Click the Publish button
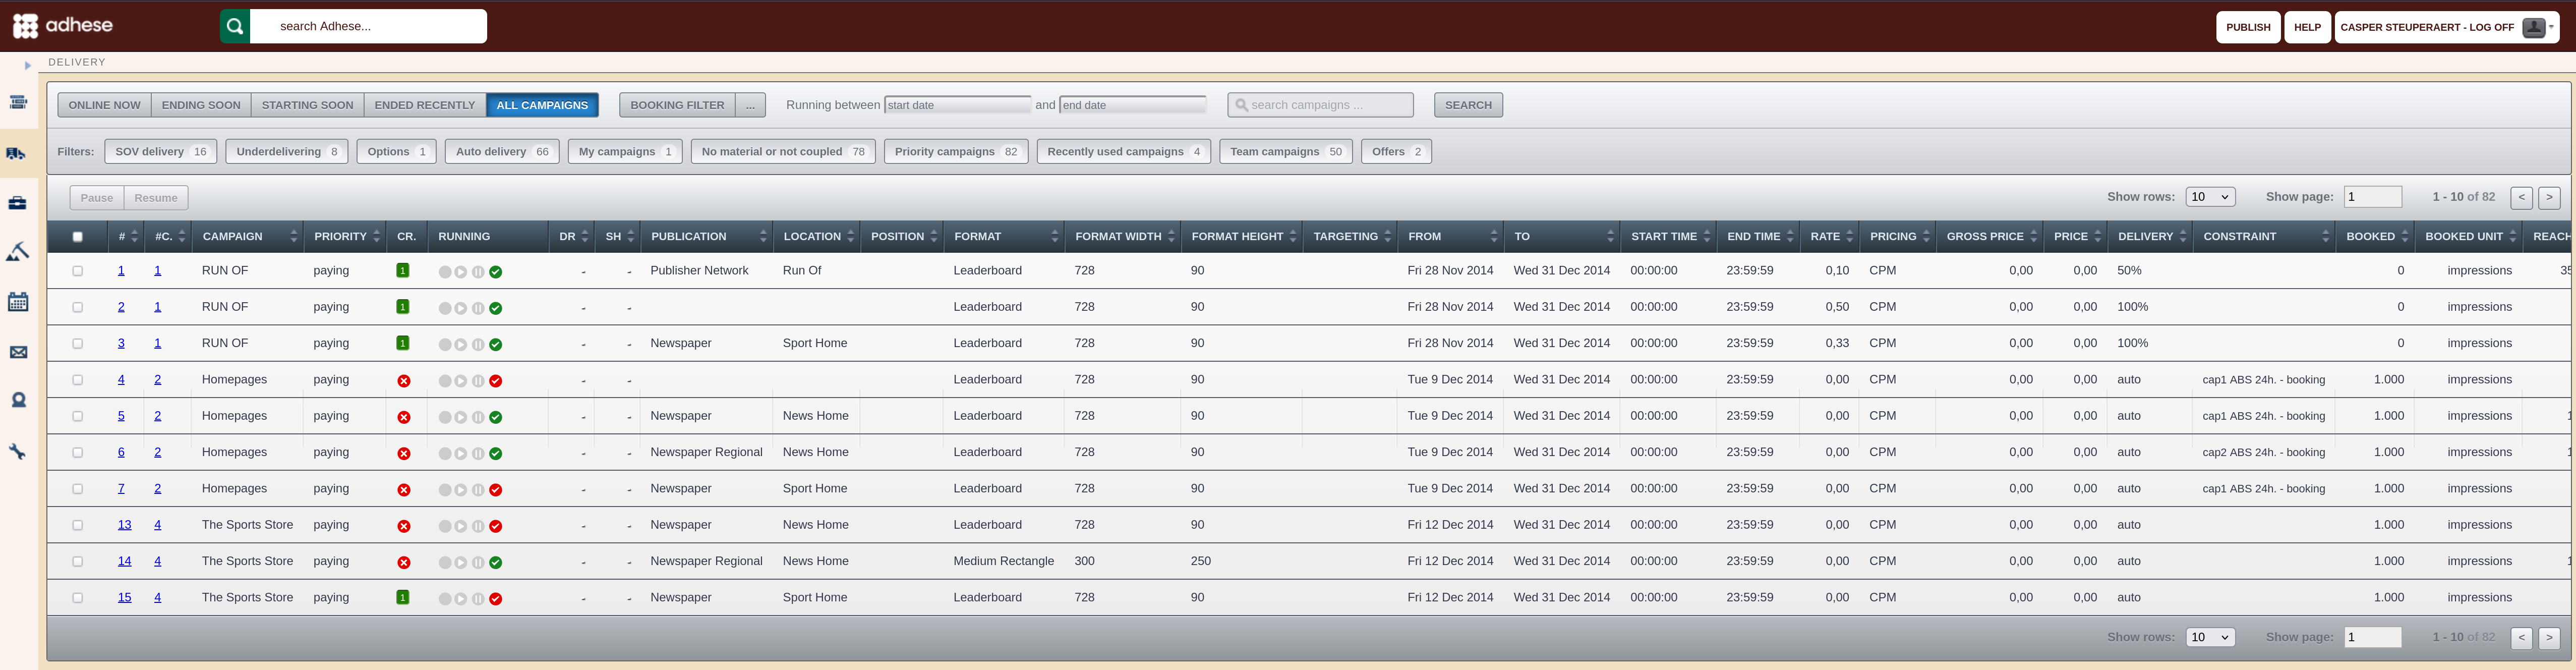The height and width of the screenshot is (670, 2576). tap(2248, 27)
